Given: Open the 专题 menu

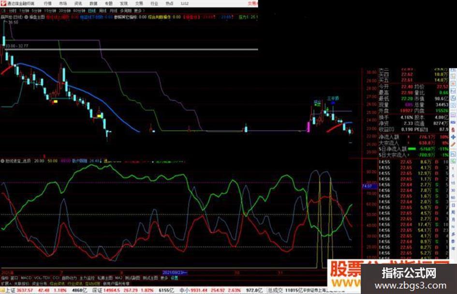Looking at the screenshot, I should (x=108, y=3).
